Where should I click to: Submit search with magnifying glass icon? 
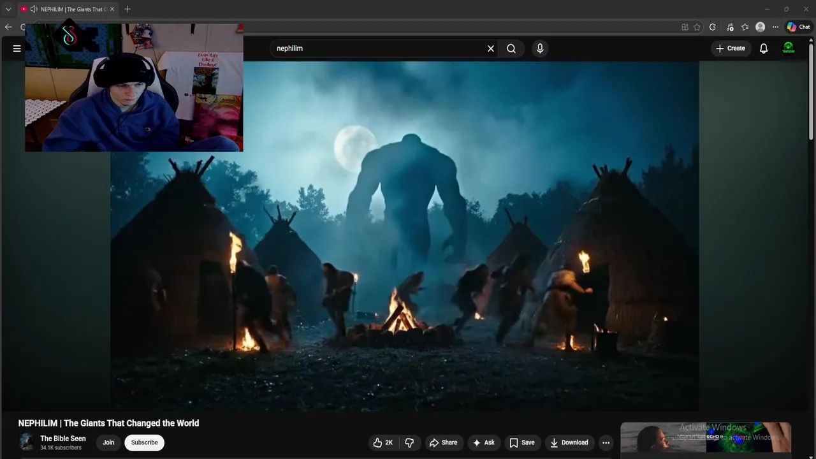click(x=511, y=48)
